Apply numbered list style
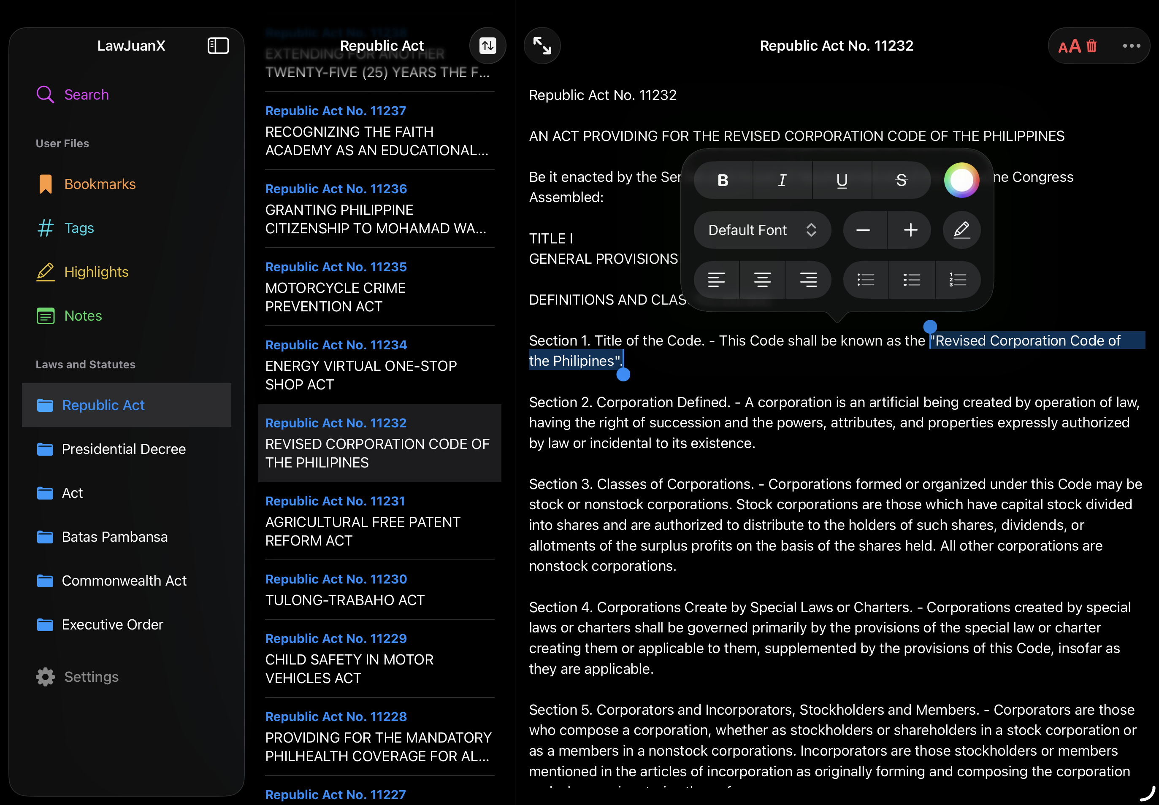1159x805 pixels. tap(958, 279)
